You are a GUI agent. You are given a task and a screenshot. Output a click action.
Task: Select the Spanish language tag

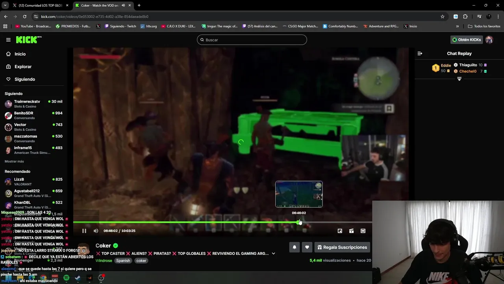(x=123, y=261)
